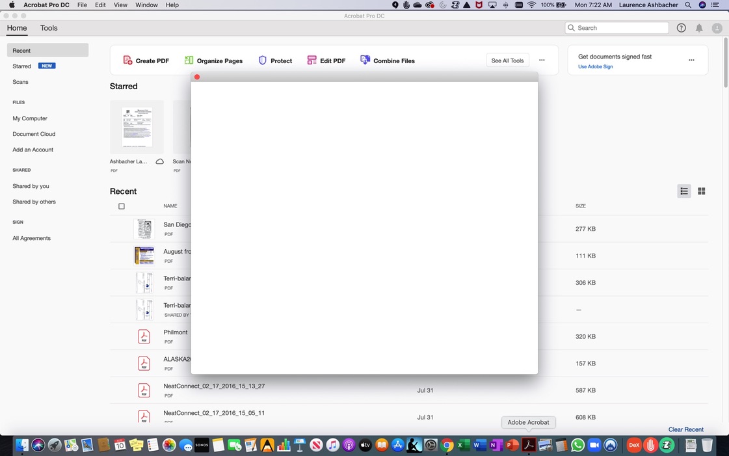Open the ellipsis menu next to See All Tools
Viewport: 729px width, 456px height.
click(x=542, y=60)
